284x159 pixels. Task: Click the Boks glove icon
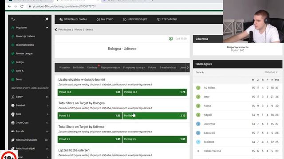point(13,114)
